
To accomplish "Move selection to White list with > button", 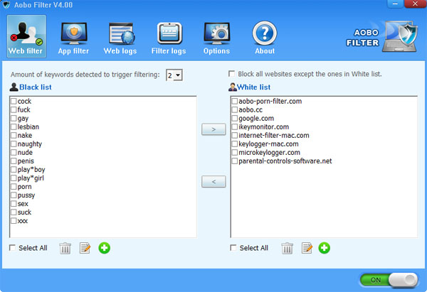I will pyautogui.click(x=213, y=130).
